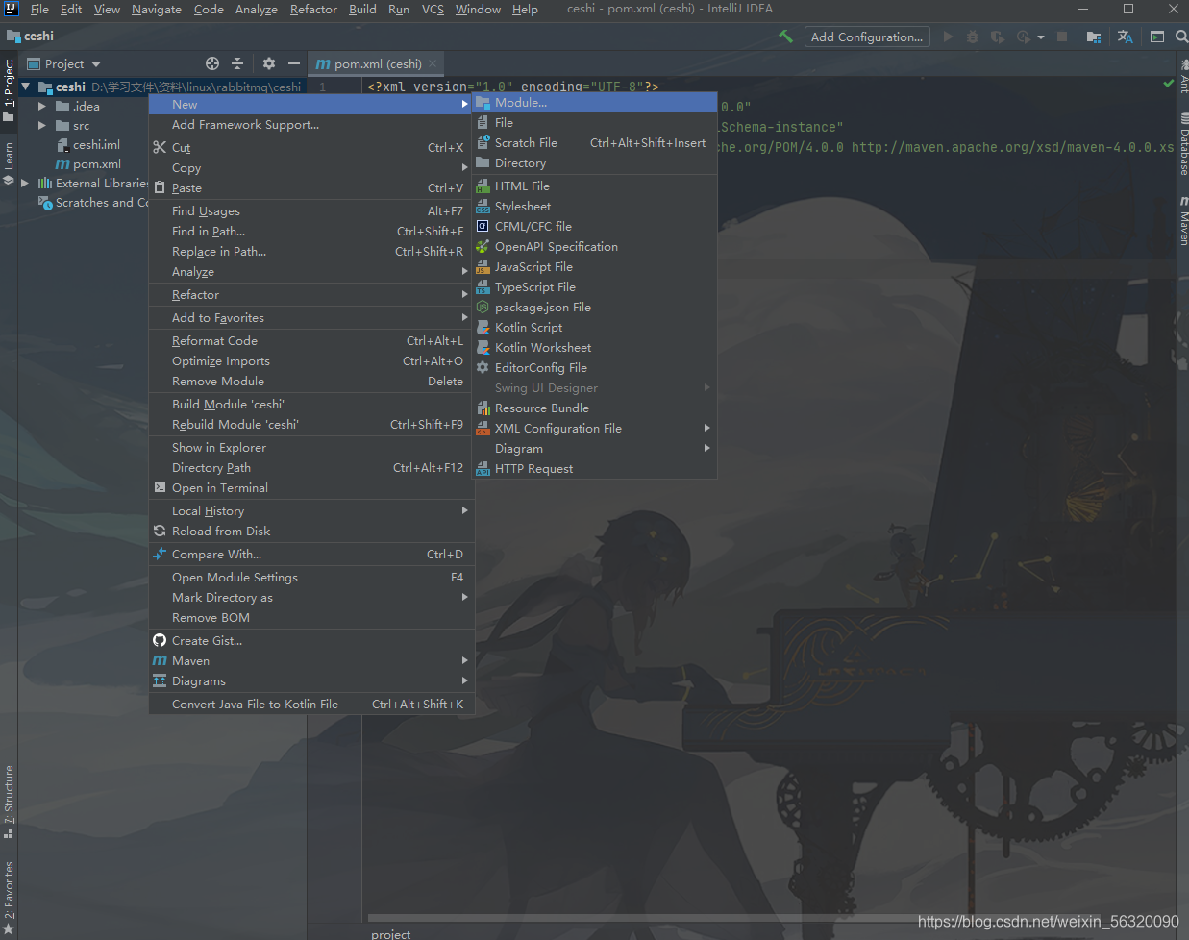
Task: Expand XML Configuration File submenu
Action: pos(596,429)
